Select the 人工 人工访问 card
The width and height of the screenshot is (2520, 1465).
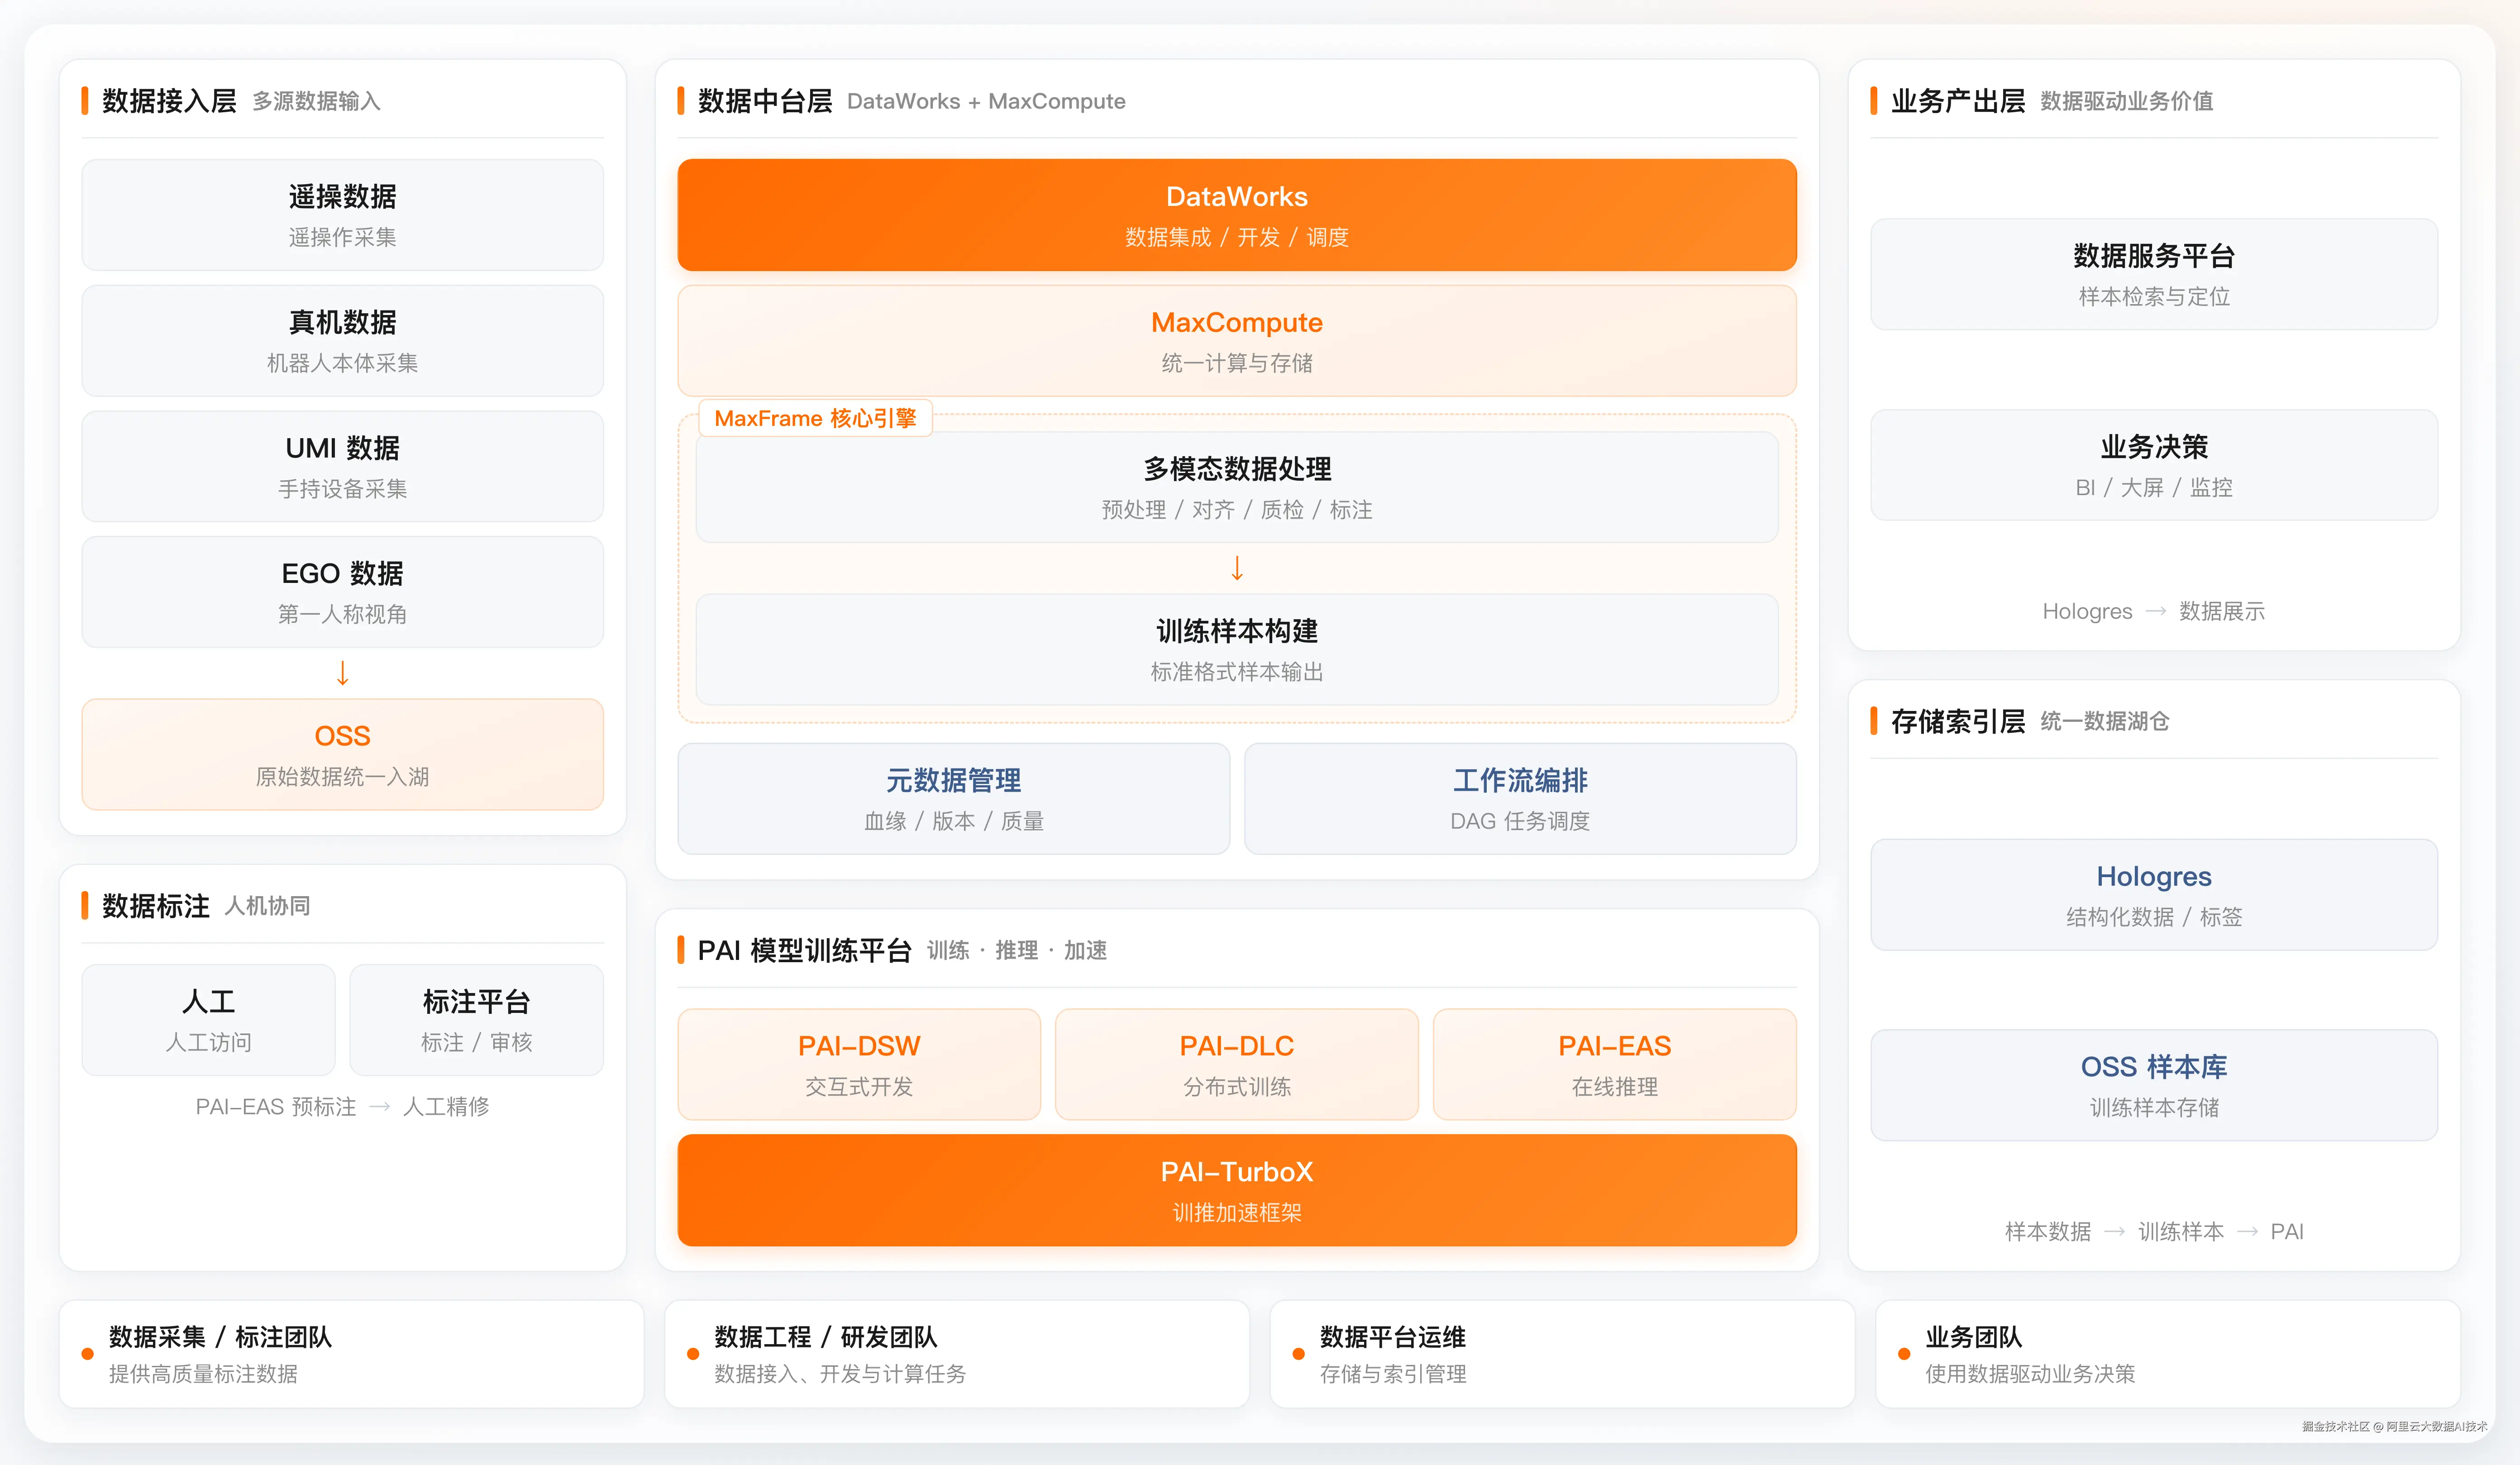(208, 1020)
